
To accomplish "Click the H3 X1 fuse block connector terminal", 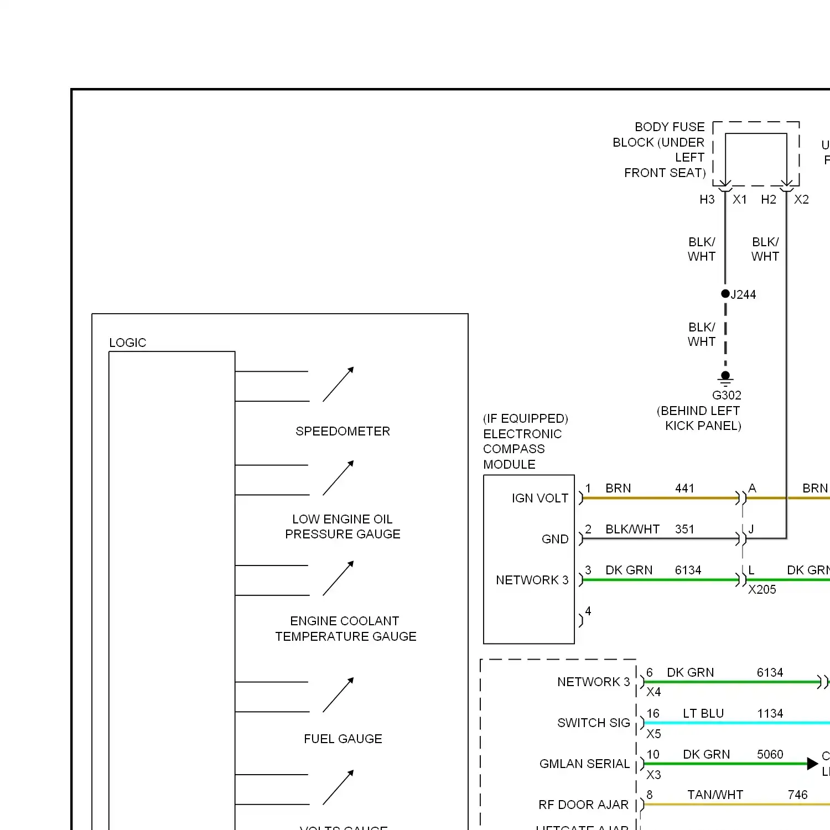I will [x=725, y=185].
